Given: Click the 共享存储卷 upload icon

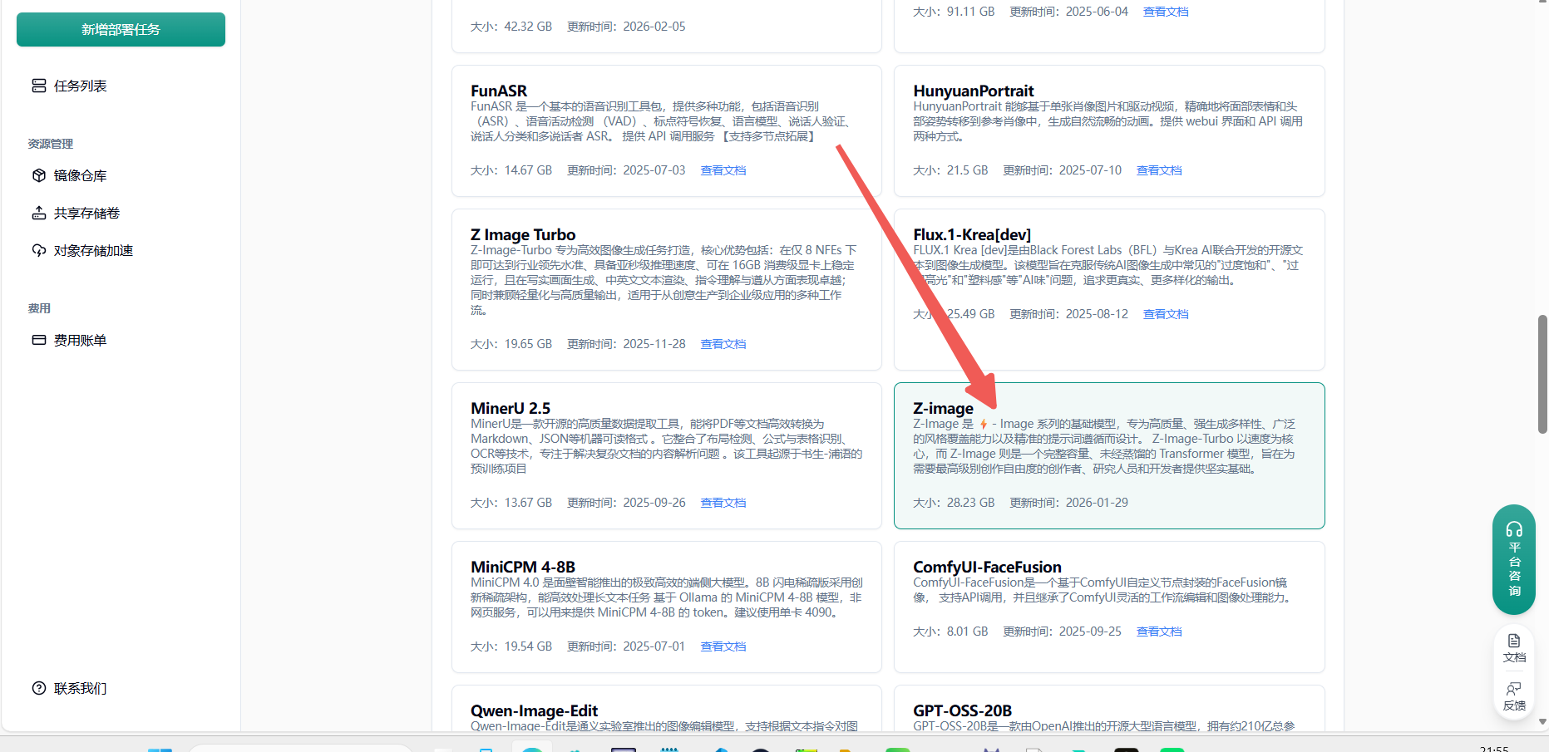Looking at the screenshot, I should tap(38, 213).
